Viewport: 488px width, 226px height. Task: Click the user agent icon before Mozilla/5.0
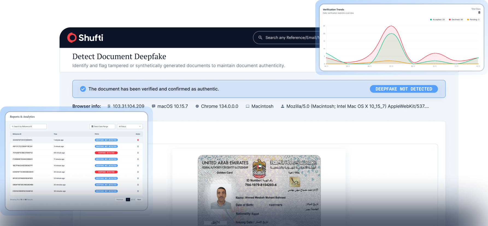click(x=283, y=106)
